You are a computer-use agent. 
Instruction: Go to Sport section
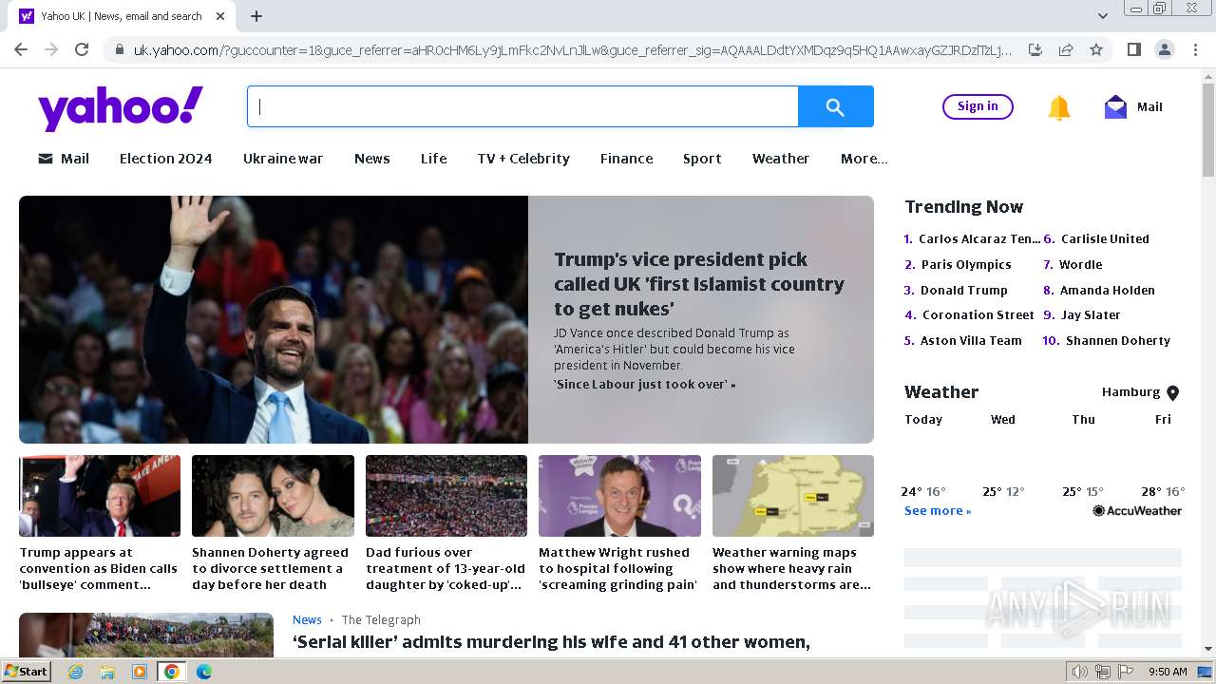coord(702,159)
